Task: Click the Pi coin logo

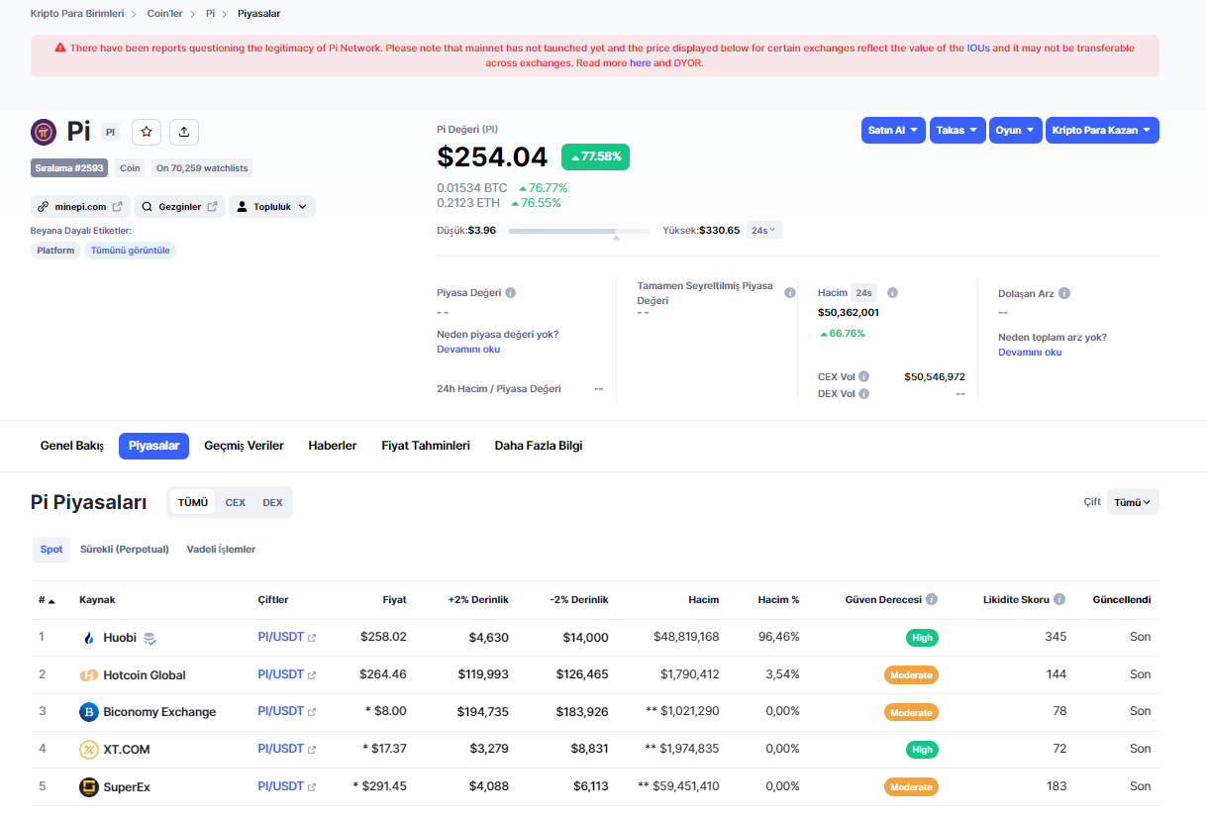Action: tap(44, 132)
